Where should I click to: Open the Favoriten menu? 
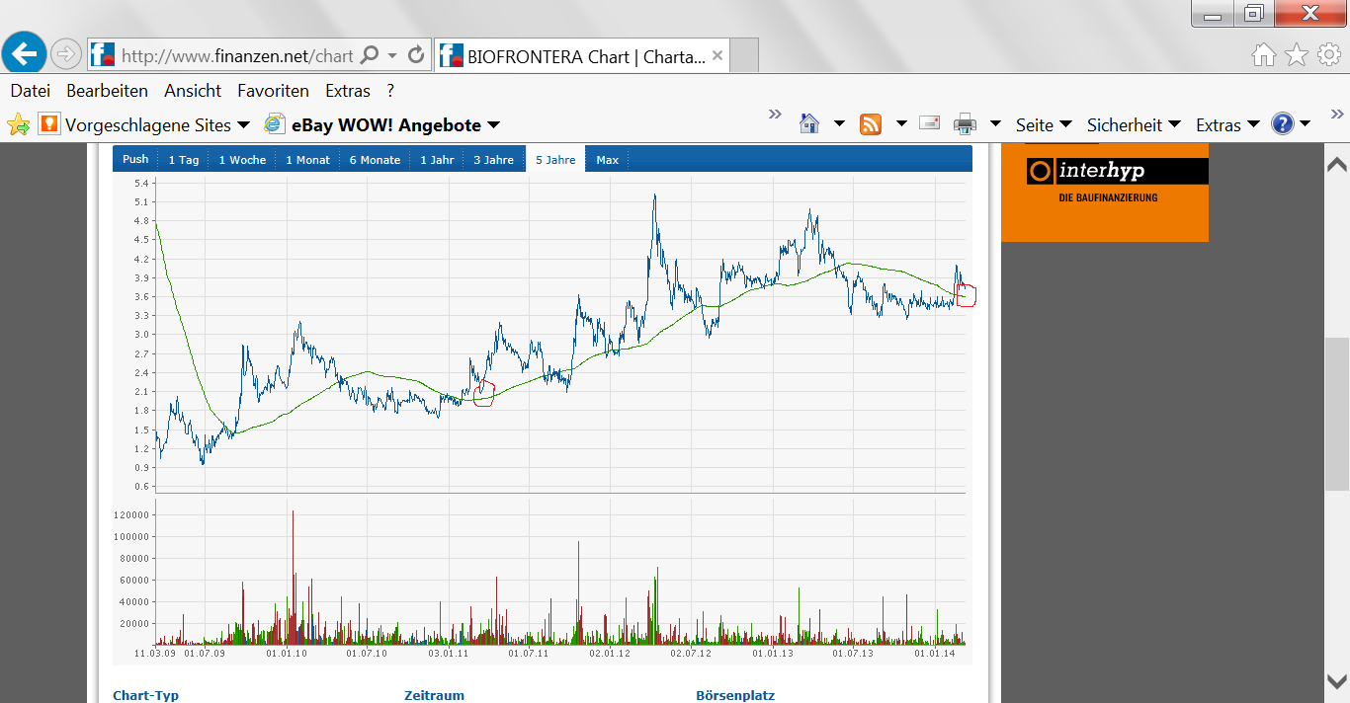click(273, 91)
